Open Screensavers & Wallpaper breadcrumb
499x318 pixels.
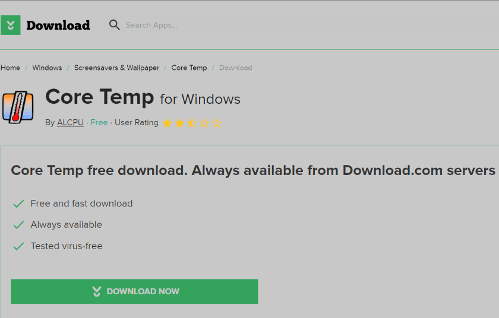(116, 68)
